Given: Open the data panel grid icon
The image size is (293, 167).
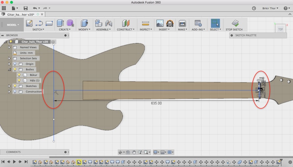Looking at the screenshot, I should coord(4,8).
